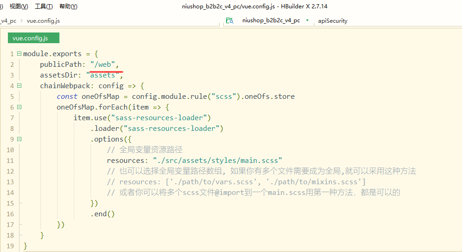Collapse the forEach fold on line 6
This screenshot has height=252, width=462.
[x=19, y=107]
